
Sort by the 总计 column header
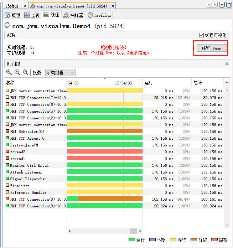(208, 83)
